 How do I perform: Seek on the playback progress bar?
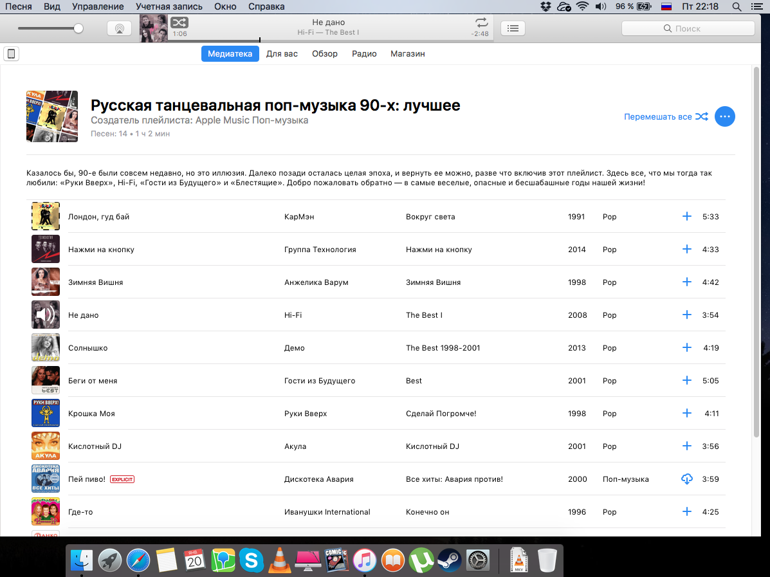(331, 40)
